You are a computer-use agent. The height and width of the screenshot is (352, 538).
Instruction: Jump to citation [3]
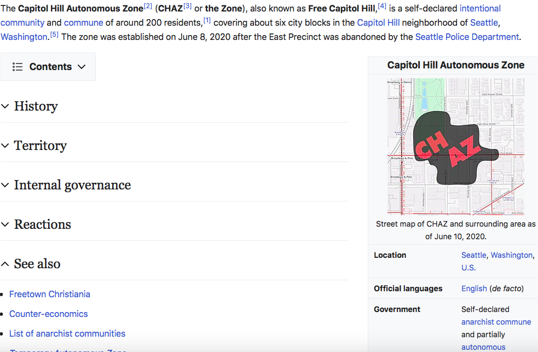pos(187,6)
